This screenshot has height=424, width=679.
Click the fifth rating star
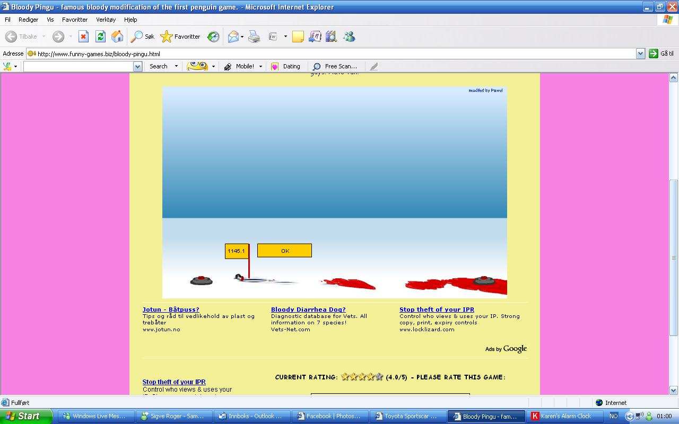tap(379, 377)
